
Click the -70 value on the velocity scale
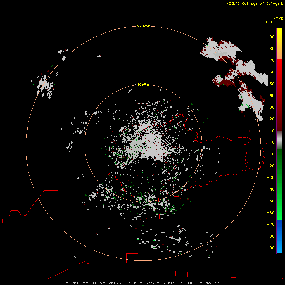pyautogui.click(x=271, y=225)
